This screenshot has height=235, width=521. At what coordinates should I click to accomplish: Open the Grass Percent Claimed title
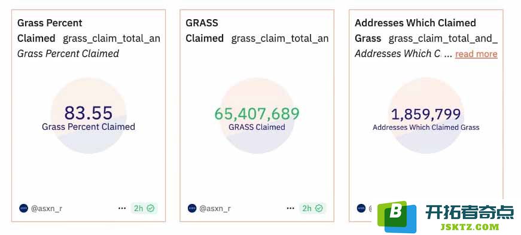tap(50, 30)
